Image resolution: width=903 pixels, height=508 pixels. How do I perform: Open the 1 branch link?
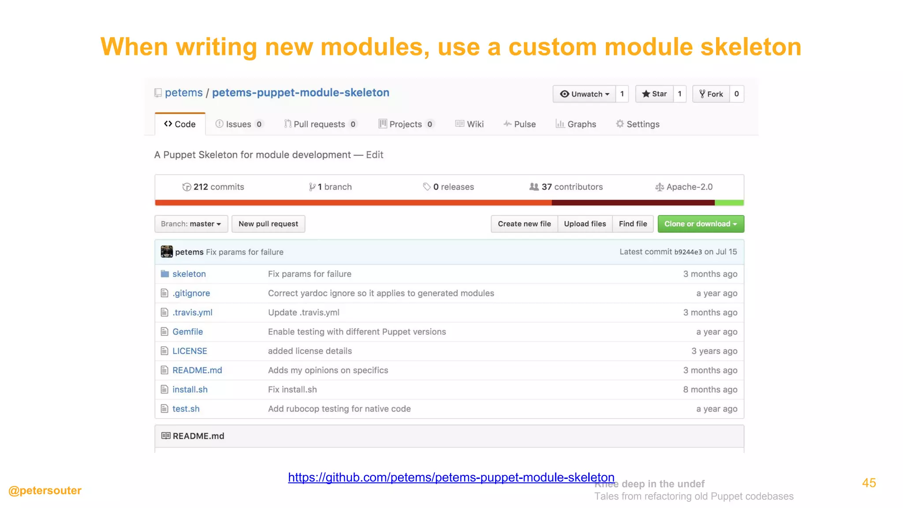click(x=330, y=187)
